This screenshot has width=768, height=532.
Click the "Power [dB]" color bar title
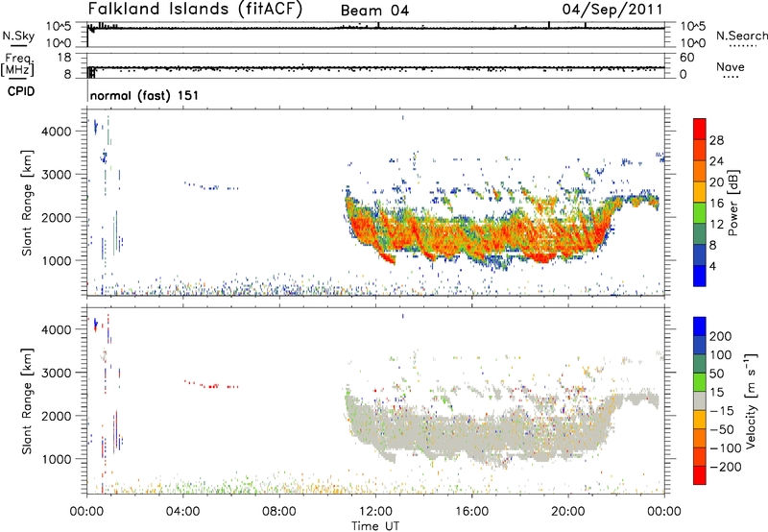pyautogui.click(x=733, y=203)
